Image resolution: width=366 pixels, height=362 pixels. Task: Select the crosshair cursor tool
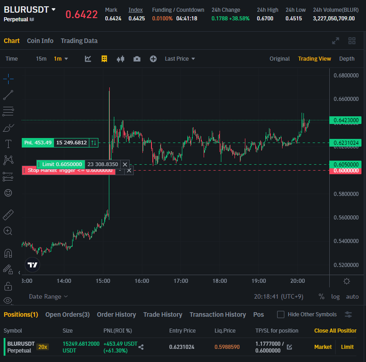pyautogui.click(x=8, y=79)
